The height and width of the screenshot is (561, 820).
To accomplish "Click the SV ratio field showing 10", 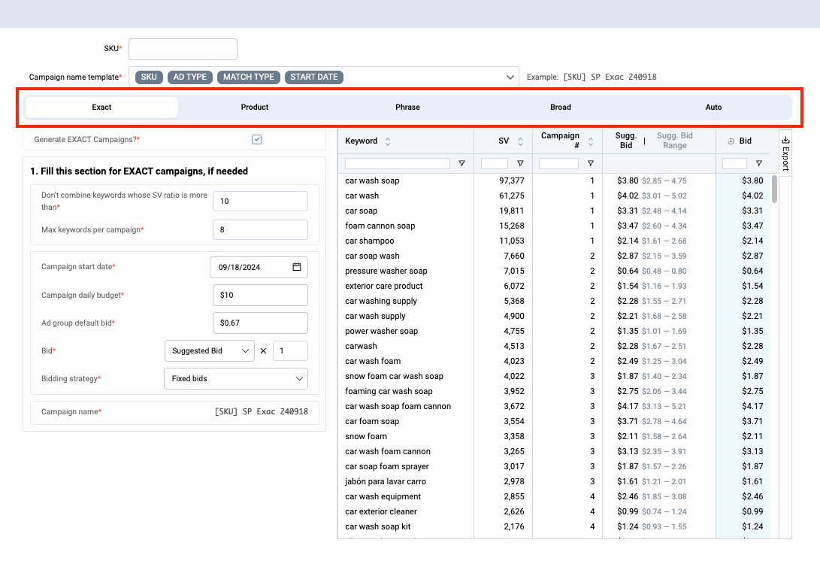I will pos(261,201).
